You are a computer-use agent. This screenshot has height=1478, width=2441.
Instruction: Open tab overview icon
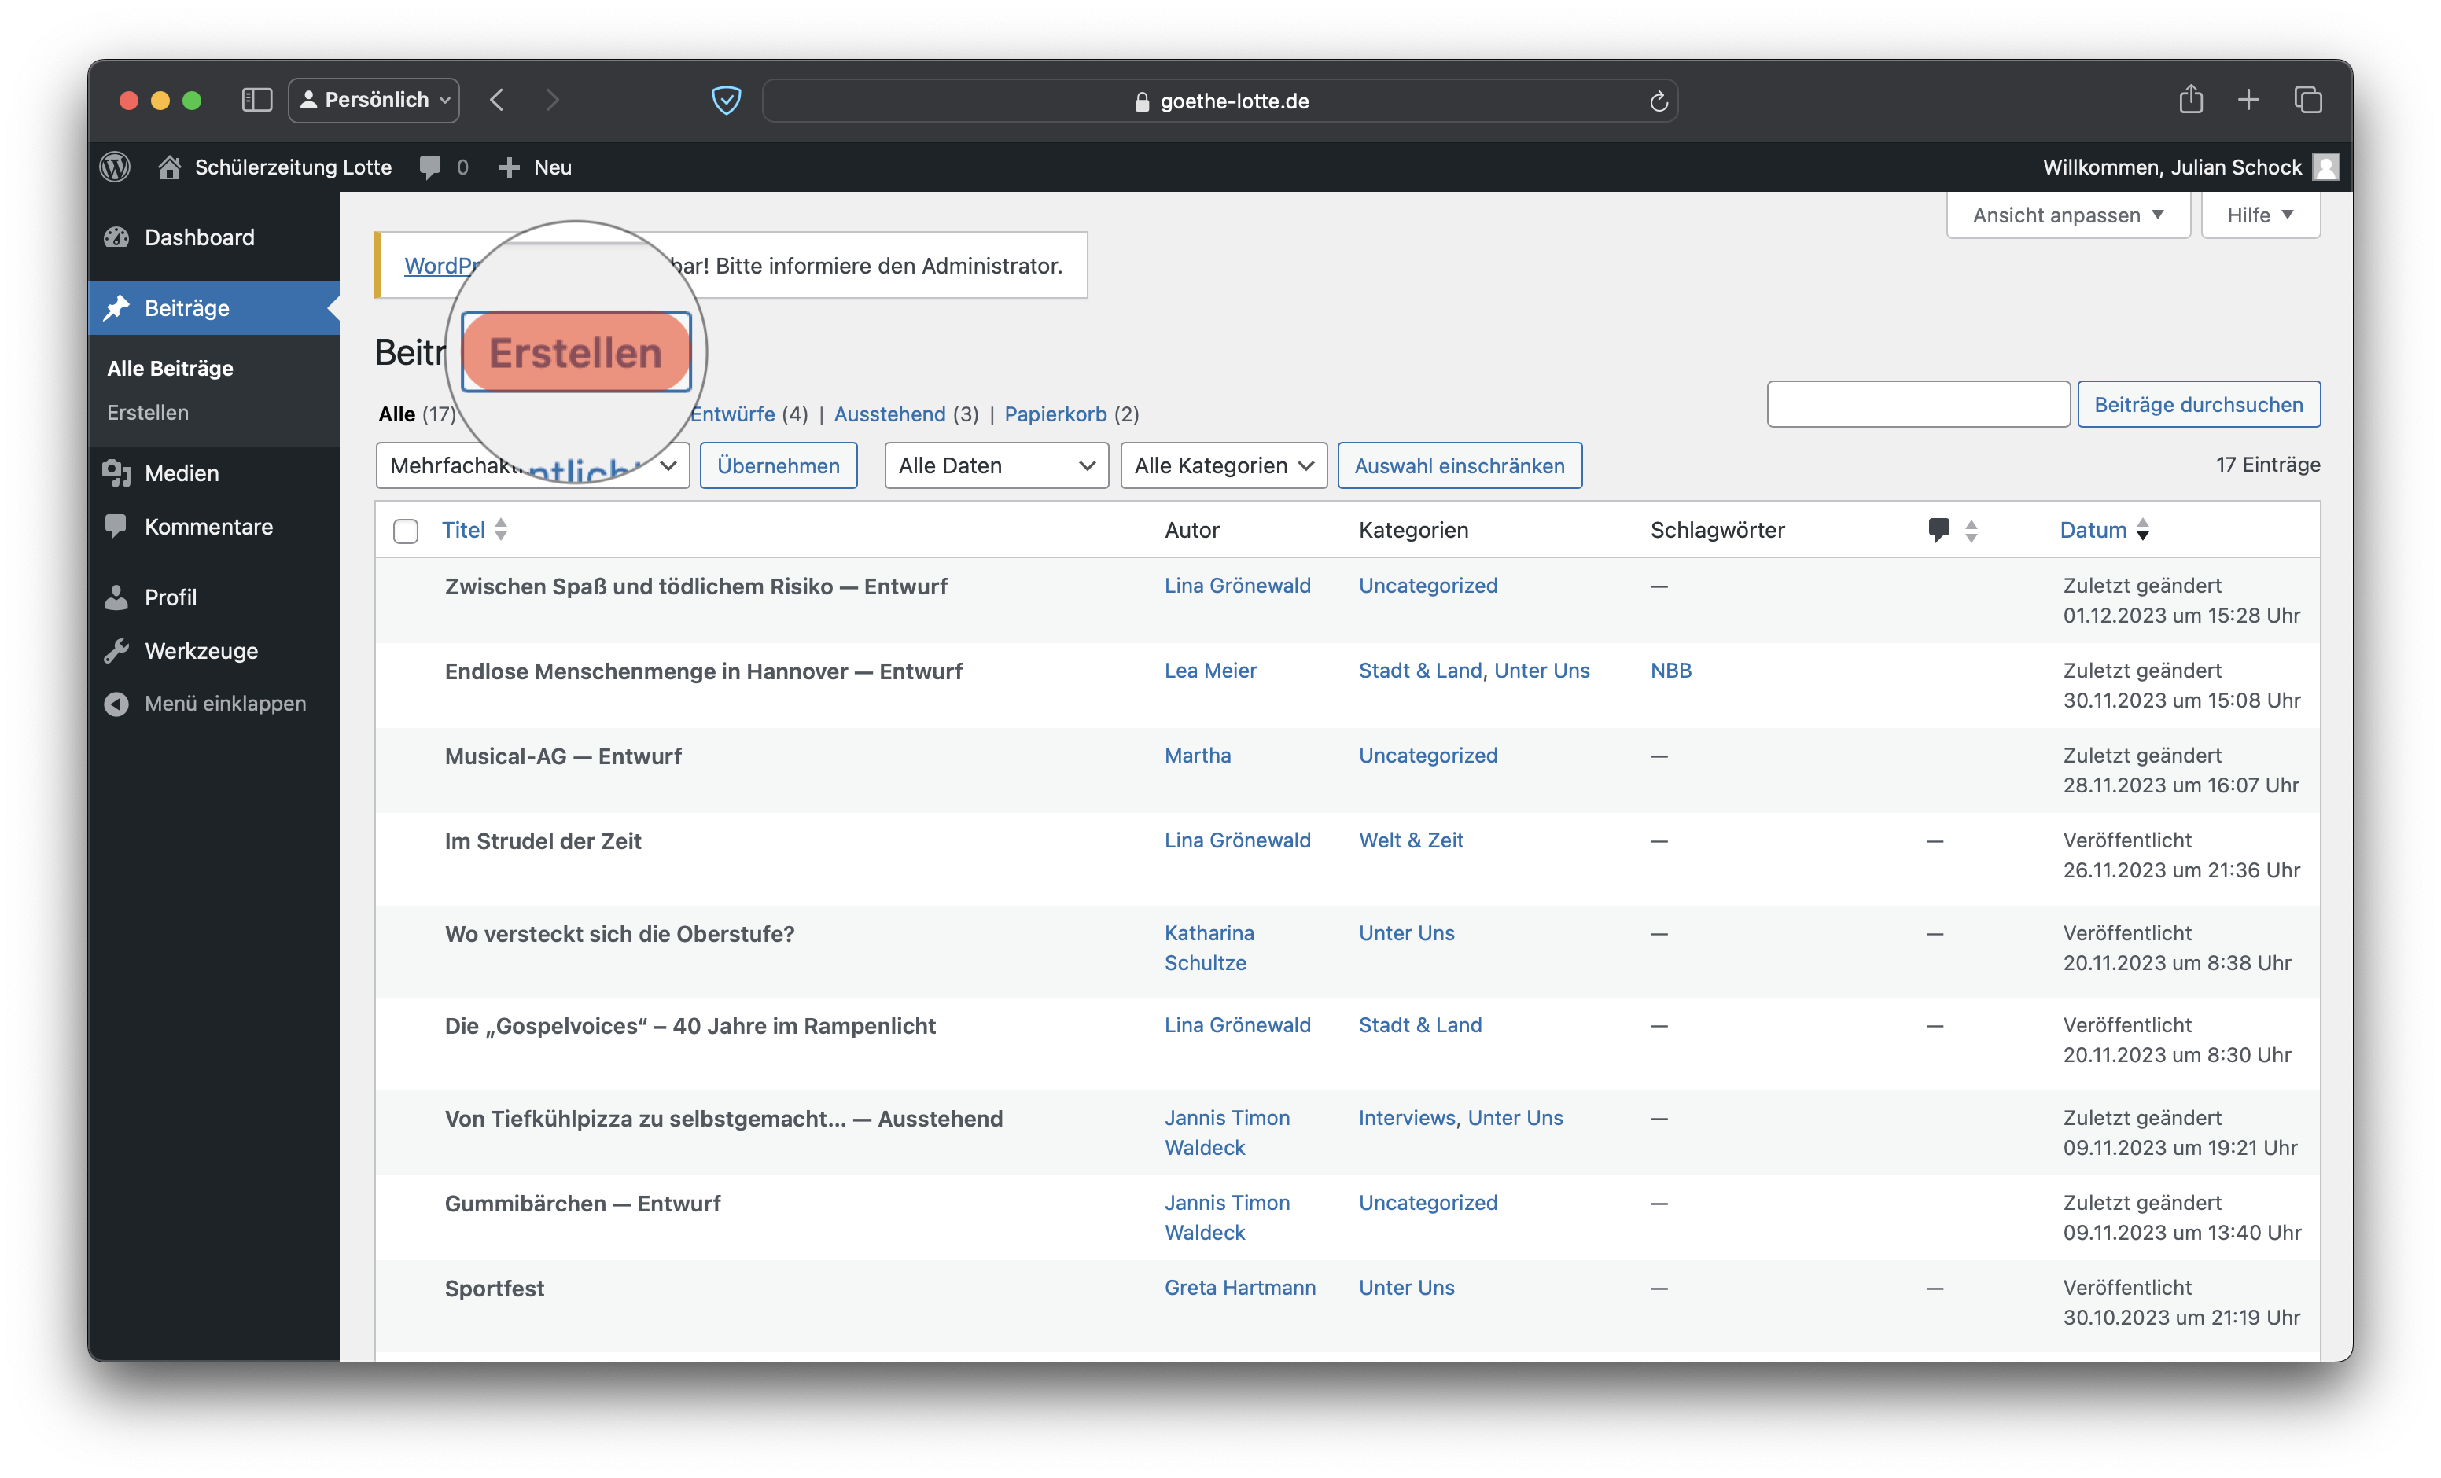2307,100
